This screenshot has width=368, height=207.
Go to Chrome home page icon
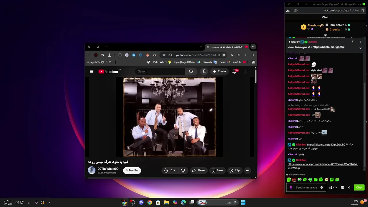(x=232, y=55)
